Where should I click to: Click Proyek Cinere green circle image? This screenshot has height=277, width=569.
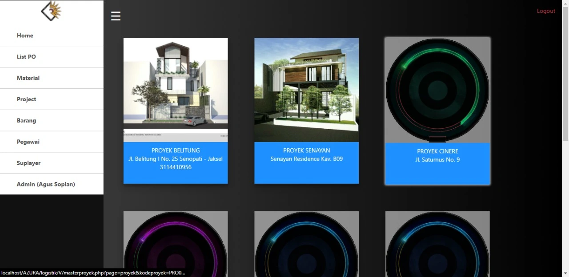[x=437, y=90]
